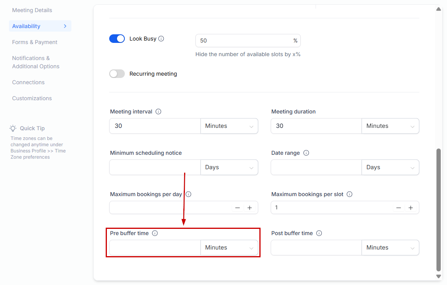
Task: Click Pre buffer time info icon
Action: pyautogui.click(x=155, y=233)
